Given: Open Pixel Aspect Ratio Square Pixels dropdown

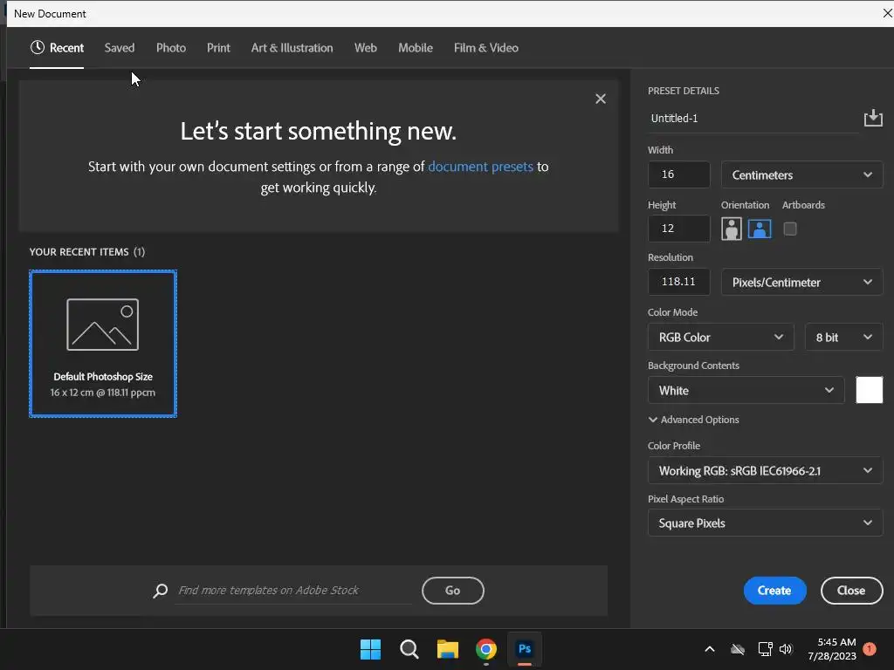Looking at the screenshot, I should (x=765, y=523).
